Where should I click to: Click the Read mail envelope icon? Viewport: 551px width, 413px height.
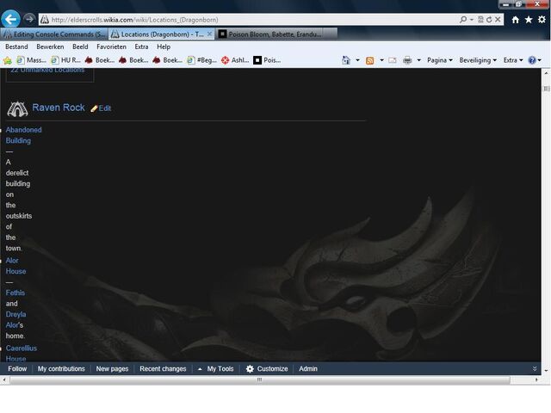pyautogui.click(x=393, y=60)
